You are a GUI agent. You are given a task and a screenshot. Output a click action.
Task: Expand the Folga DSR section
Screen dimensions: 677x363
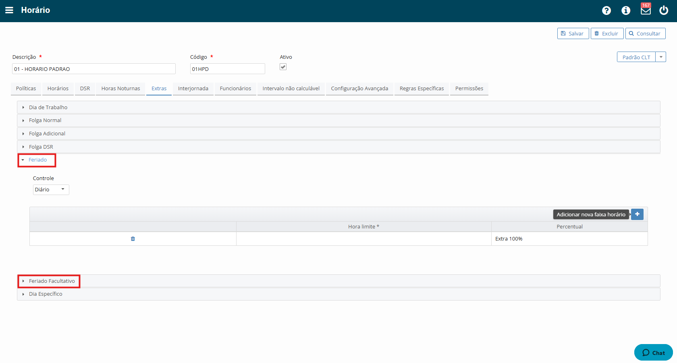[338, 147]
